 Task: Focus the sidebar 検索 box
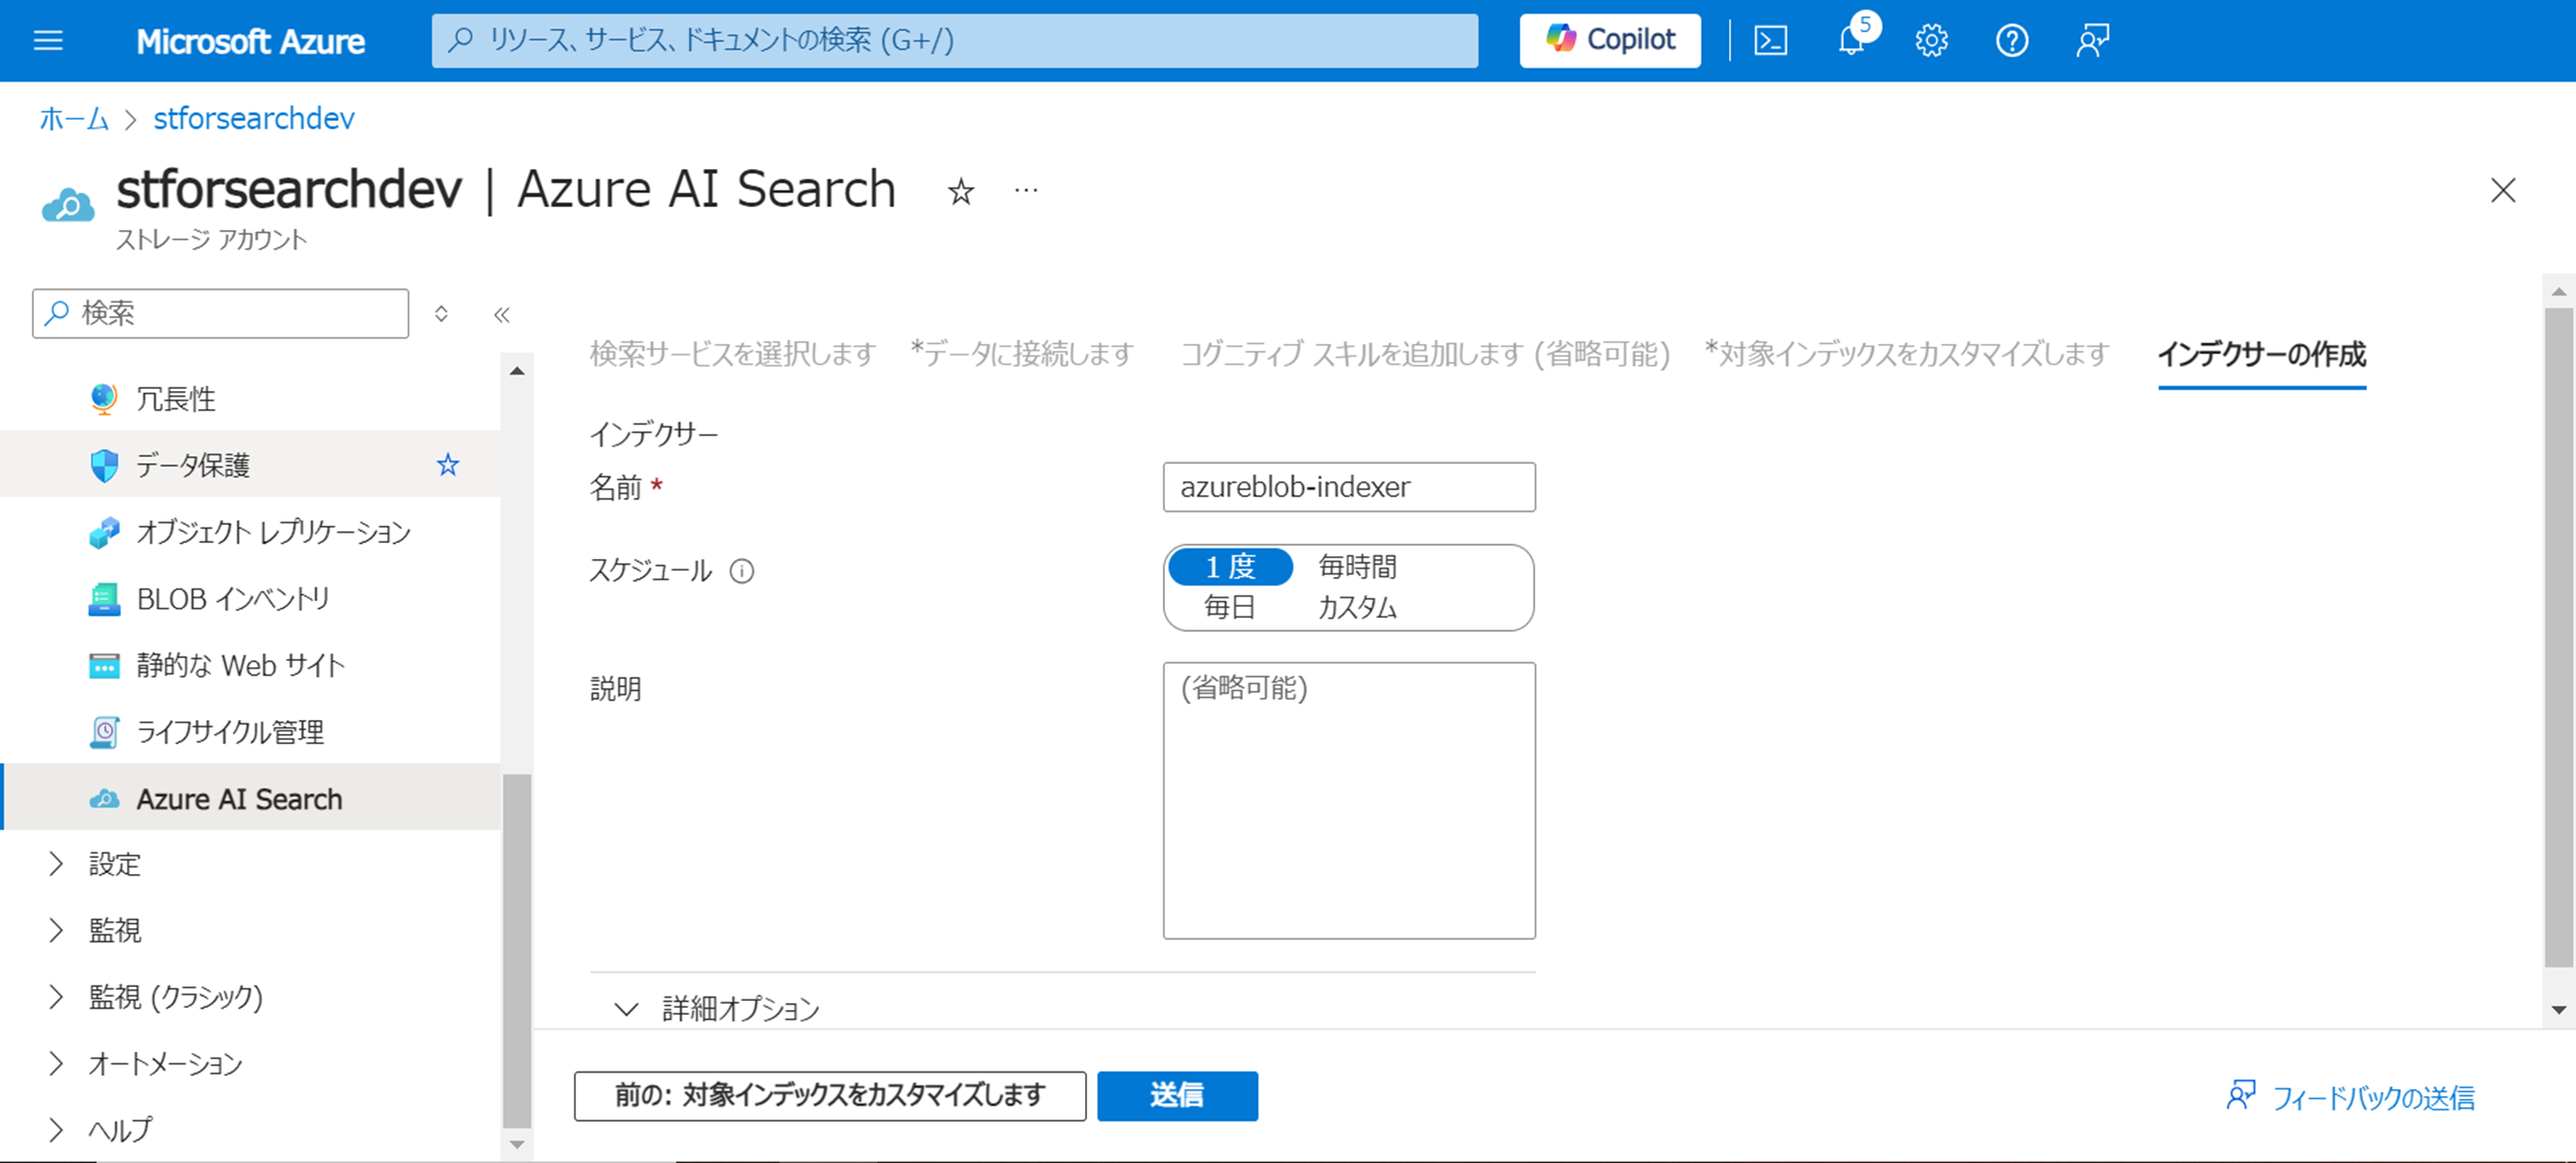tap(220, 313)
